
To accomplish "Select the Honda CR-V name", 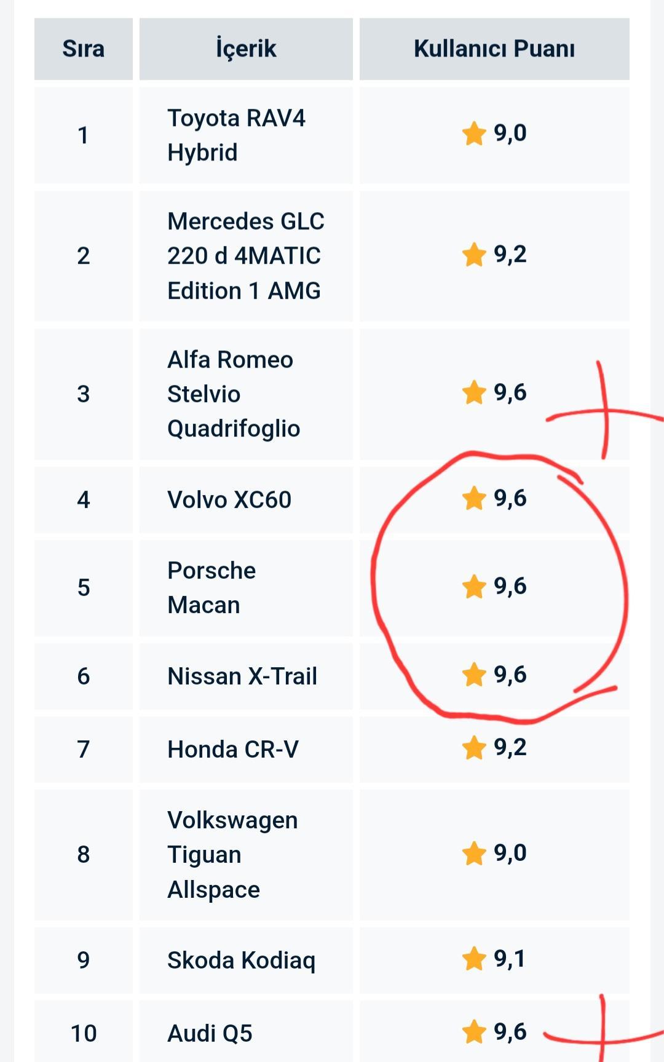I will tap(233, 749).
